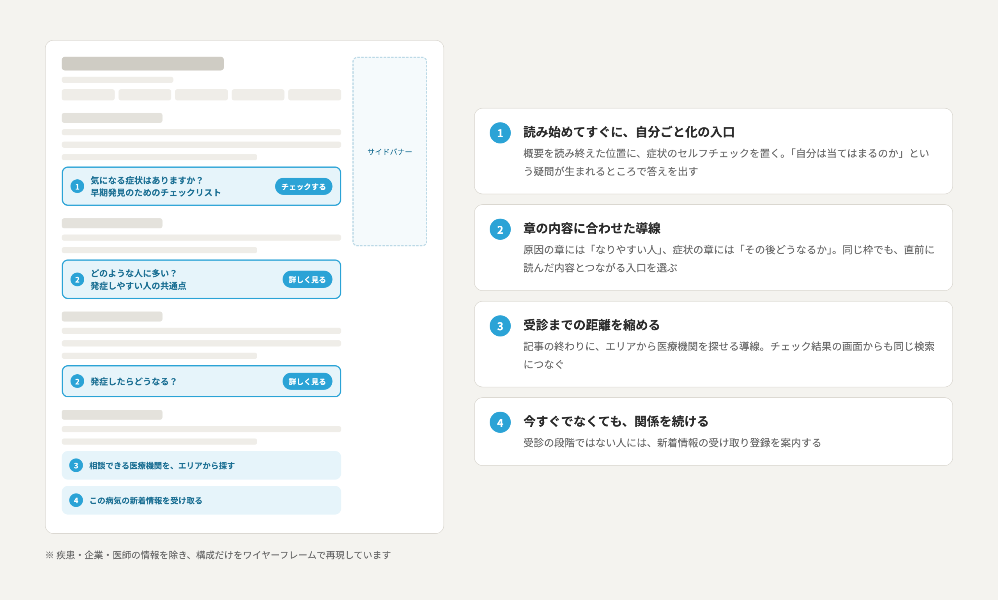The height and width of the screenshot is (600, 998).
Task: Click 詳しく見る in 発症したらどうなる？ banner
Action: (307, 381)
